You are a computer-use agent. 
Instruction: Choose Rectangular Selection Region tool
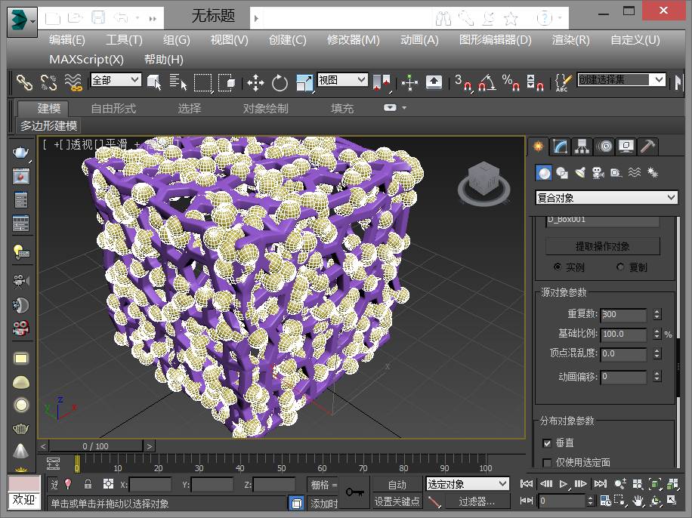203,82
